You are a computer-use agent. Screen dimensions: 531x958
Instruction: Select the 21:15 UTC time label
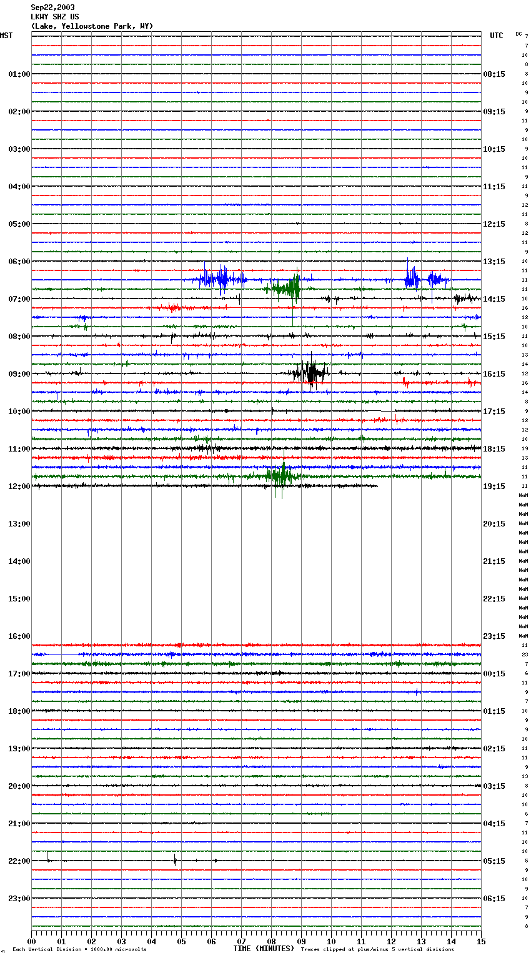[494, 561]
